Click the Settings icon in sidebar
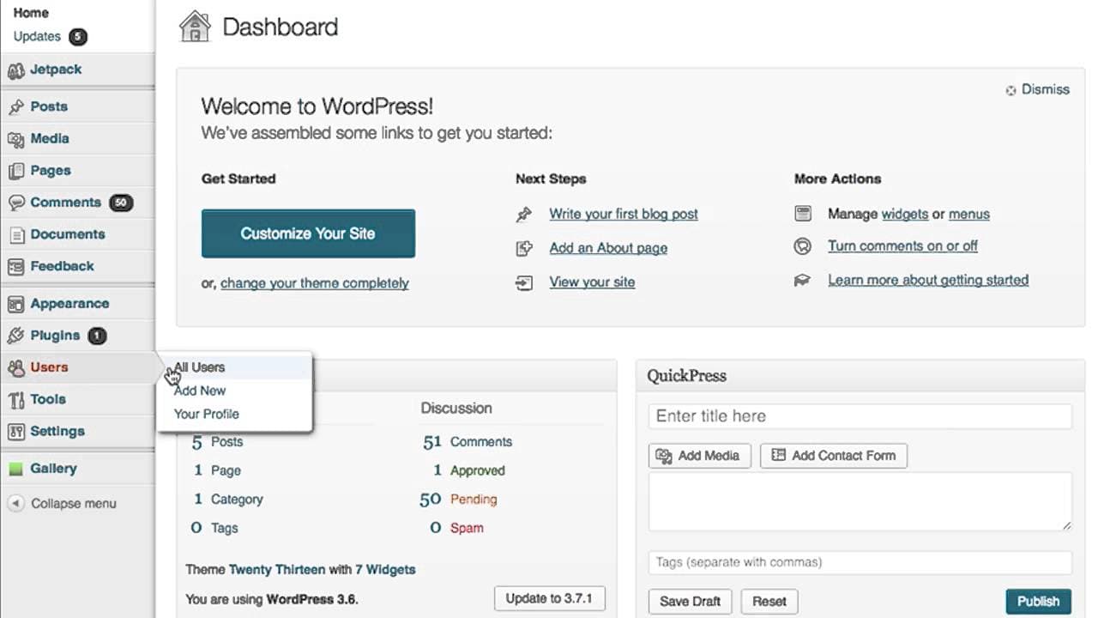 tap(15, 432)
